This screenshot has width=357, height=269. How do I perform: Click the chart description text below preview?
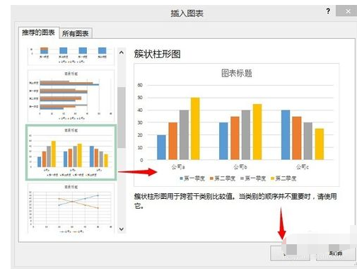[235, 201]
